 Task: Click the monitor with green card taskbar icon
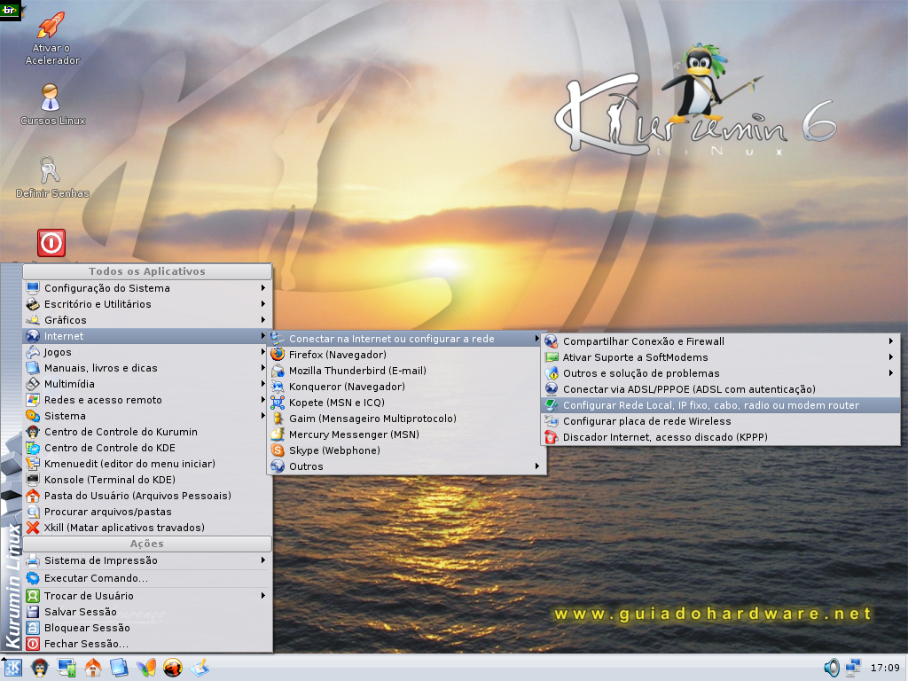pos(66,668)
